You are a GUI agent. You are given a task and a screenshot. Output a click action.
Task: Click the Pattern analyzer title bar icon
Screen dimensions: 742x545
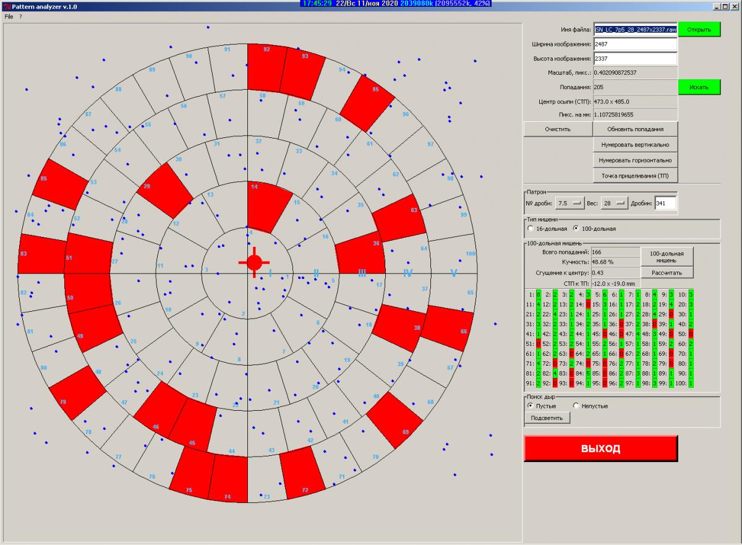click(x=6, y=5)
